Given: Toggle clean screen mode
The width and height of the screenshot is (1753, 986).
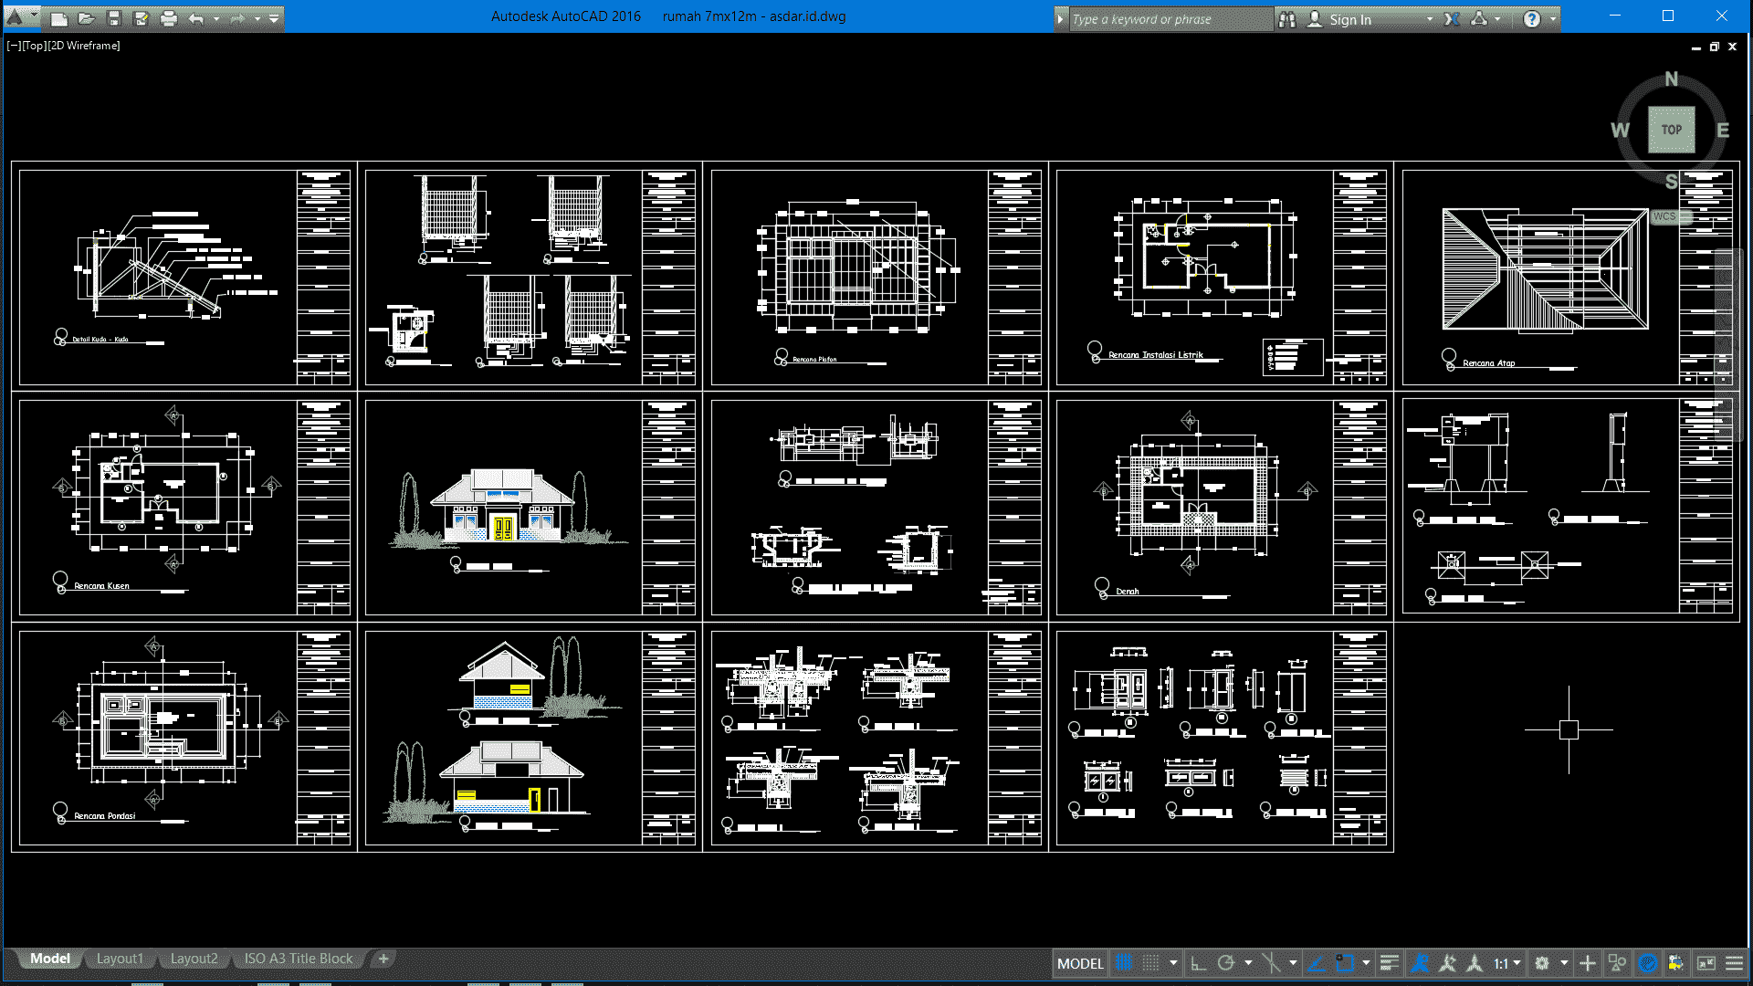Looking at the screenshot, I should click(1706, 963).
